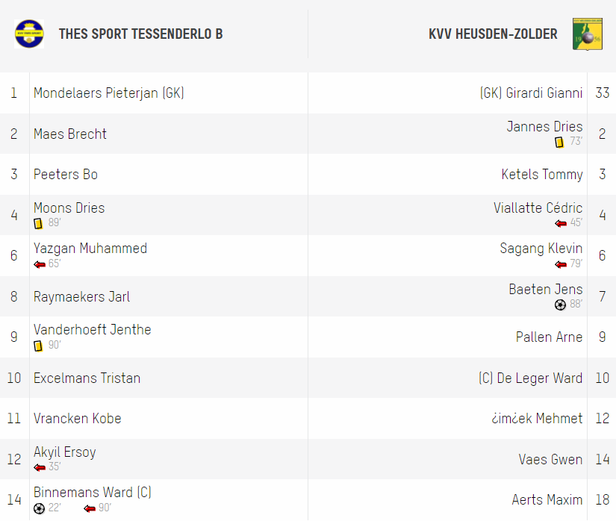Click Jannes Dries's yellow card icon

559,142
